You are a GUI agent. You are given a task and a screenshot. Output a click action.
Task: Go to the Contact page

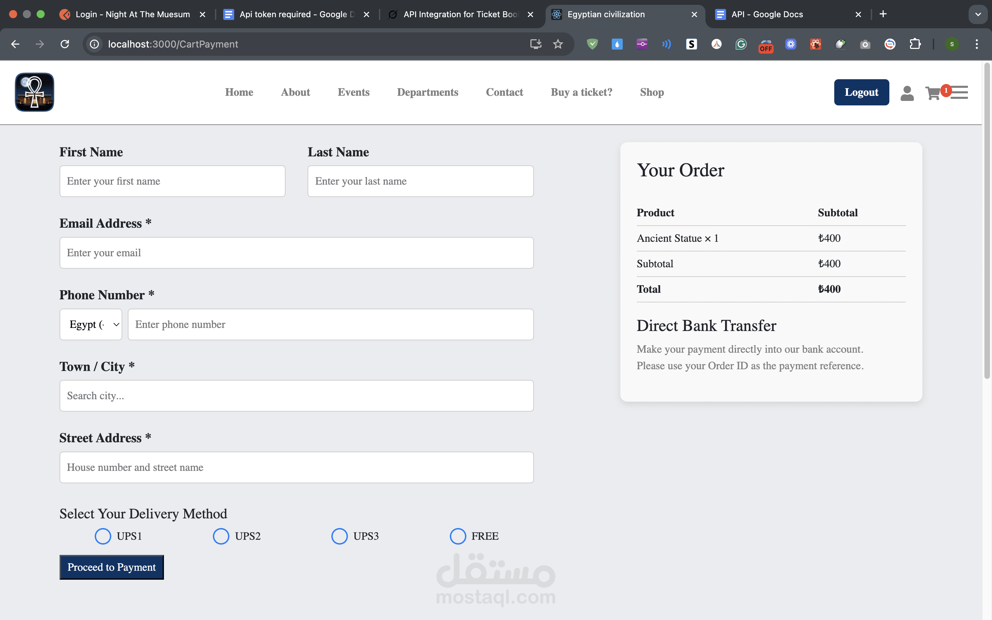504,92
